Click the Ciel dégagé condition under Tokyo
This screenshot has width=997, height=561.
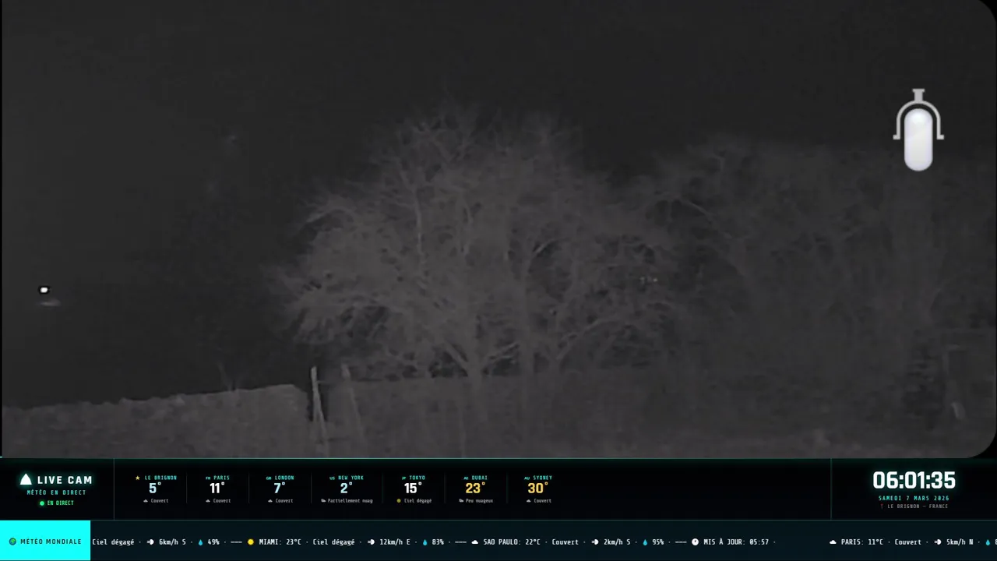(x=417, y=501)
